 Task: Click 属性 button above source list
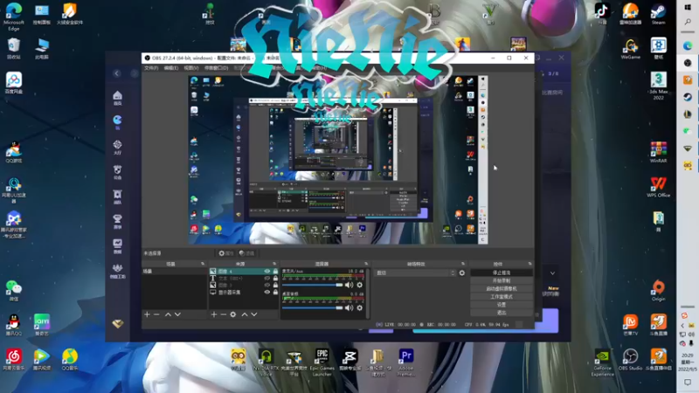coord(226,253)
